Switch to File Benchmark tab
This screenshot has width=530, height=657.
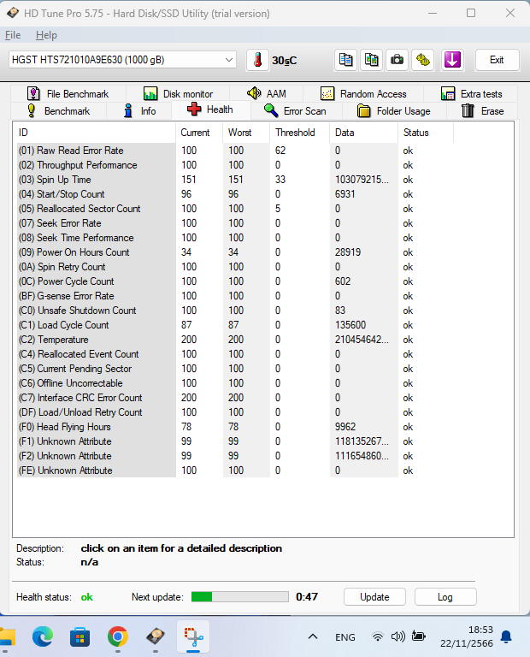click(x=68, y=94)
